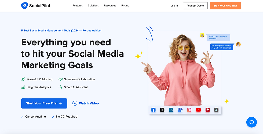Click the 'No CC Required' text
The image size is (263, 134).
point(67,117)
